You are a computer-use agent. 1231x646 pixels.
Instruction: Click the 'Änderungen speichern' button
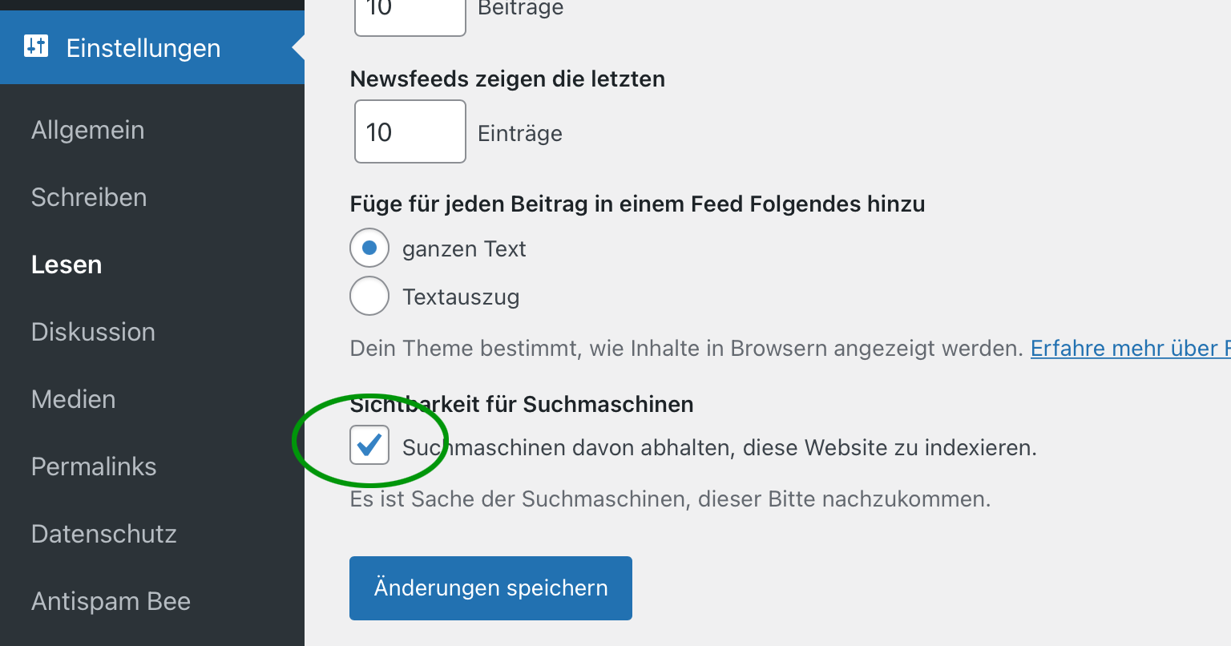click(490, 588)
